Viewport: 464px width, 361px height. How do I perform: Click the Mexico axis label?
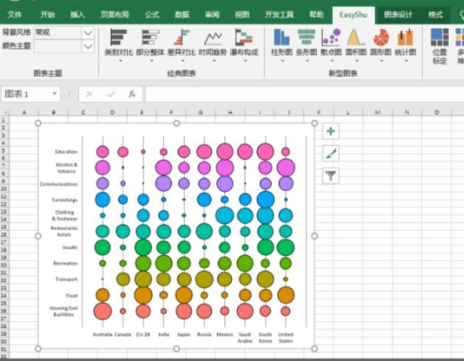pos(224,334)
